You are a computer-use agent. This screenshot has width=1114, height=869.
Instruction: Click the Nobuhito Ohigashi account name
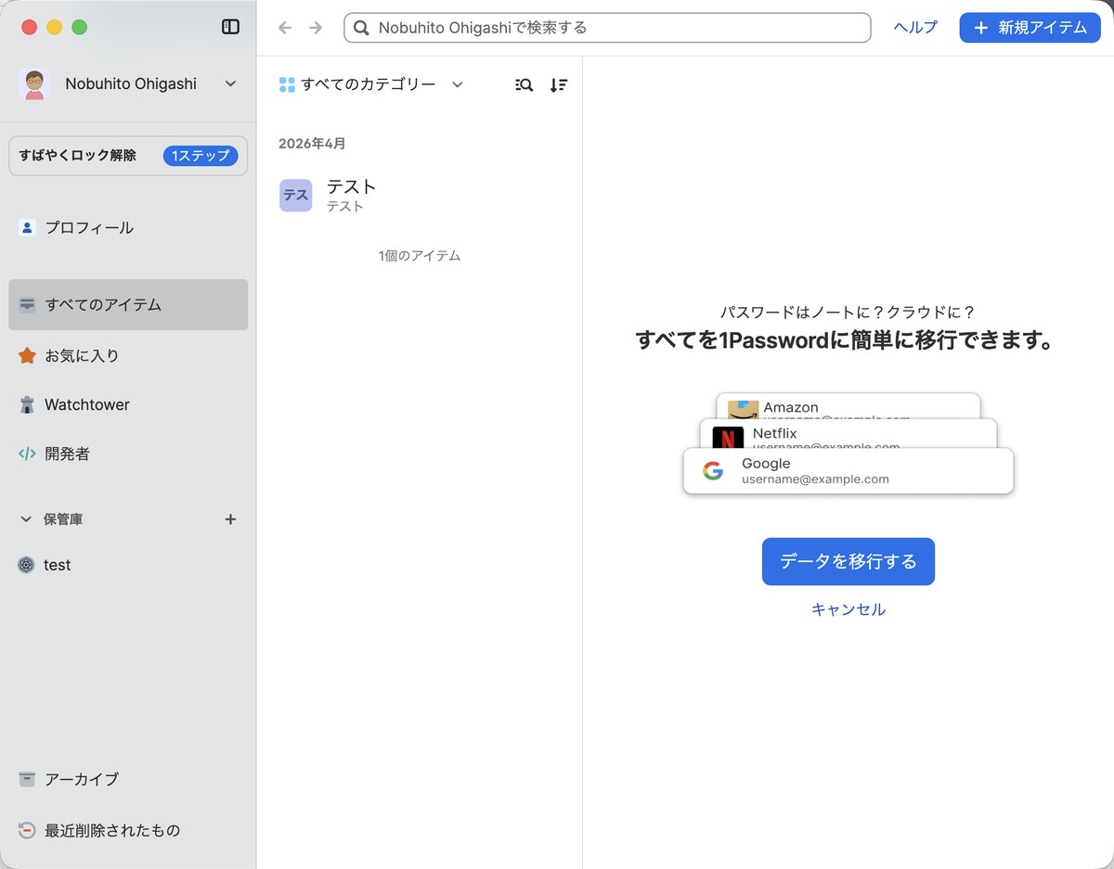[131, 83]
